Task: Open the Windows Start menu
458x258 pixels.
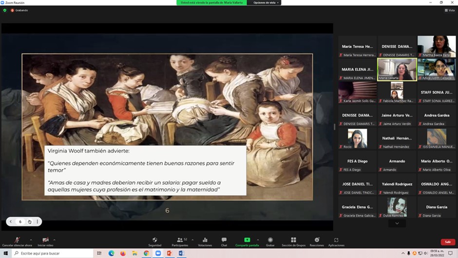Action: [x=5, y=253]
